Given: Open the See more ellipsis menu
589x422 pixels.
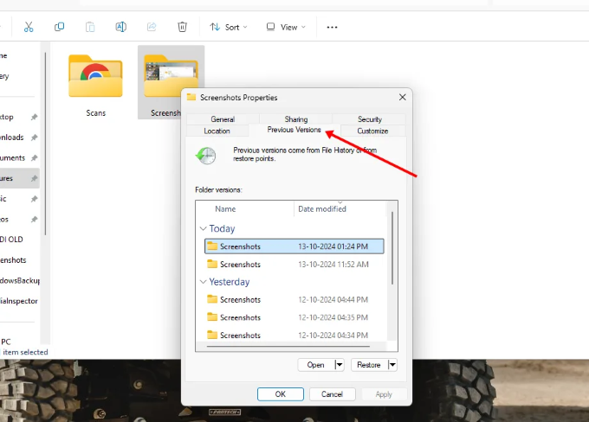Looking at the screenshot, I should point(332,28).
